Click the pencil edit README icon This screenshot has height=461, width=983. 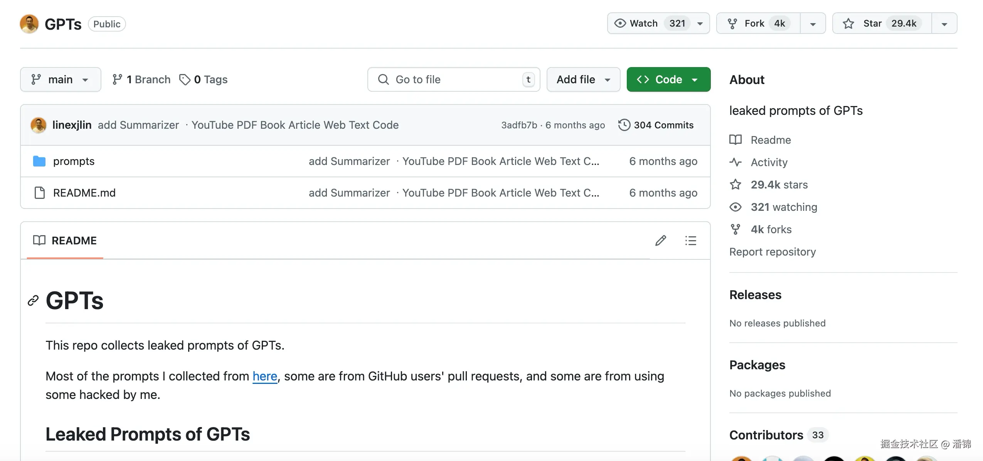click(660, 241)
